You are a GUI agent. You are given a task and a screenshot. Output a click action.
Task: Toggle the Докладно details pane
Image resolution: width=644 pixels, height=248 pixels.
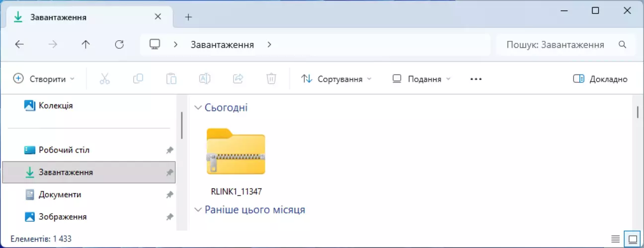tap(600, 79)
